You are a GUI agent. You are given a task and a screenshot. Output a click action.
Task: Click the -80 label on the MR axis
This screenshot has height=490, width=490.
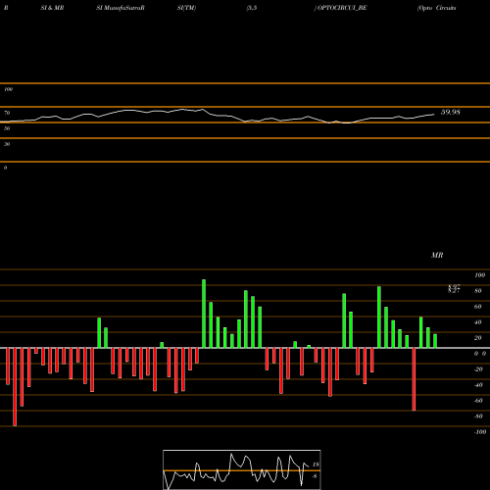click(x=478, y=416)
